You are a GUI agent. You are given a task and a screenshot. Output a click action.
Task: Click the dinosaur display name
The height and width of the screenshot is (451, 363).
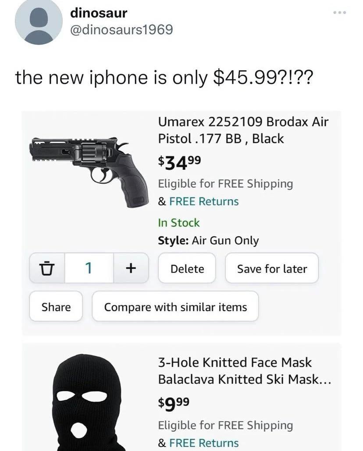tap(99, 13)
